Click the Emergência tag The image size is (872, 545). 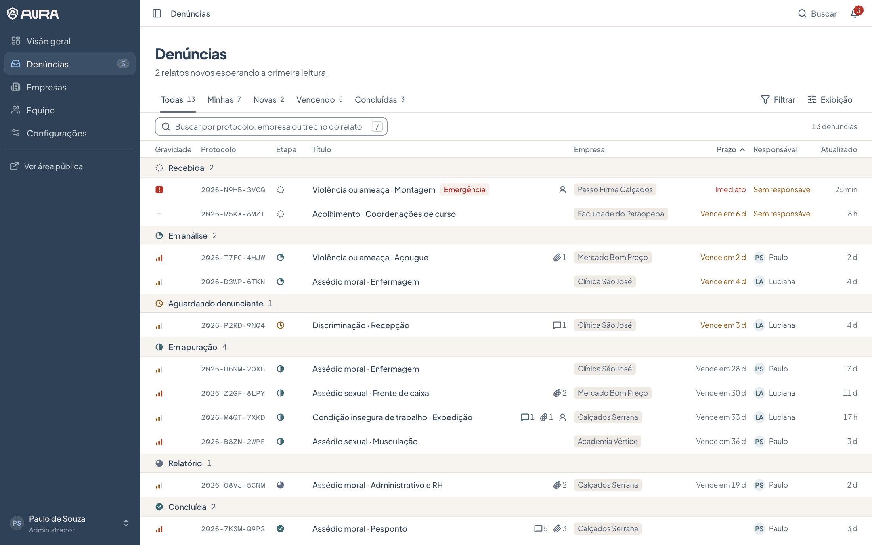(x=464, y=189)
